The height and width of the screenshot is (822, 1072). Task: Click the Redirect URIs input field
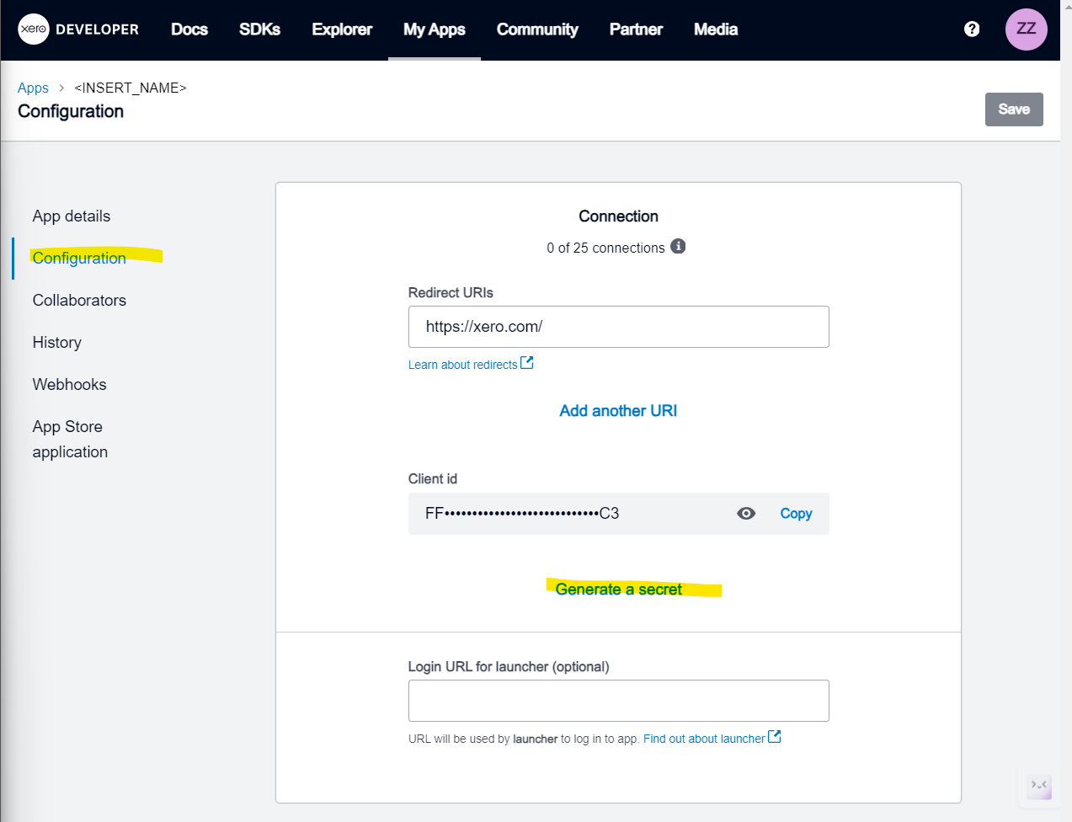(x=618, y=327)
